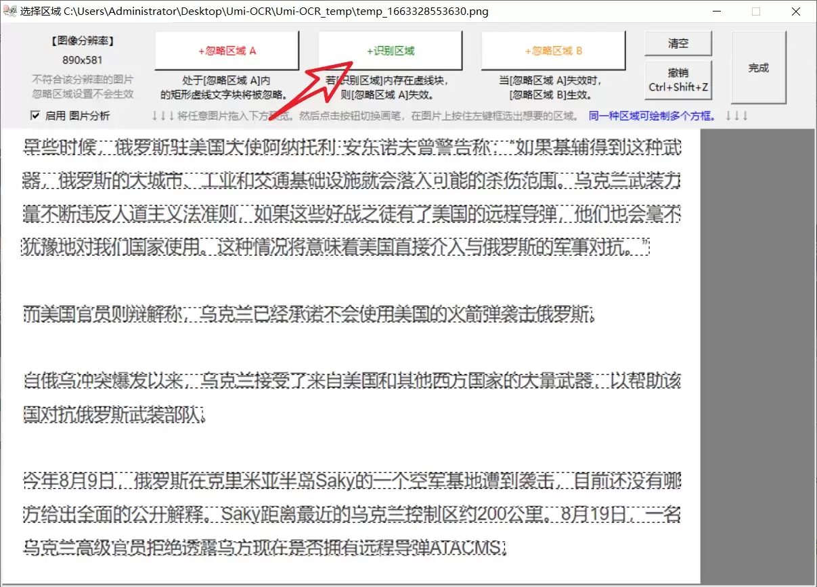This screenshot has height=587, width=817.
Task: Select the green +识别区域 brush button
Action: (391, 51)
